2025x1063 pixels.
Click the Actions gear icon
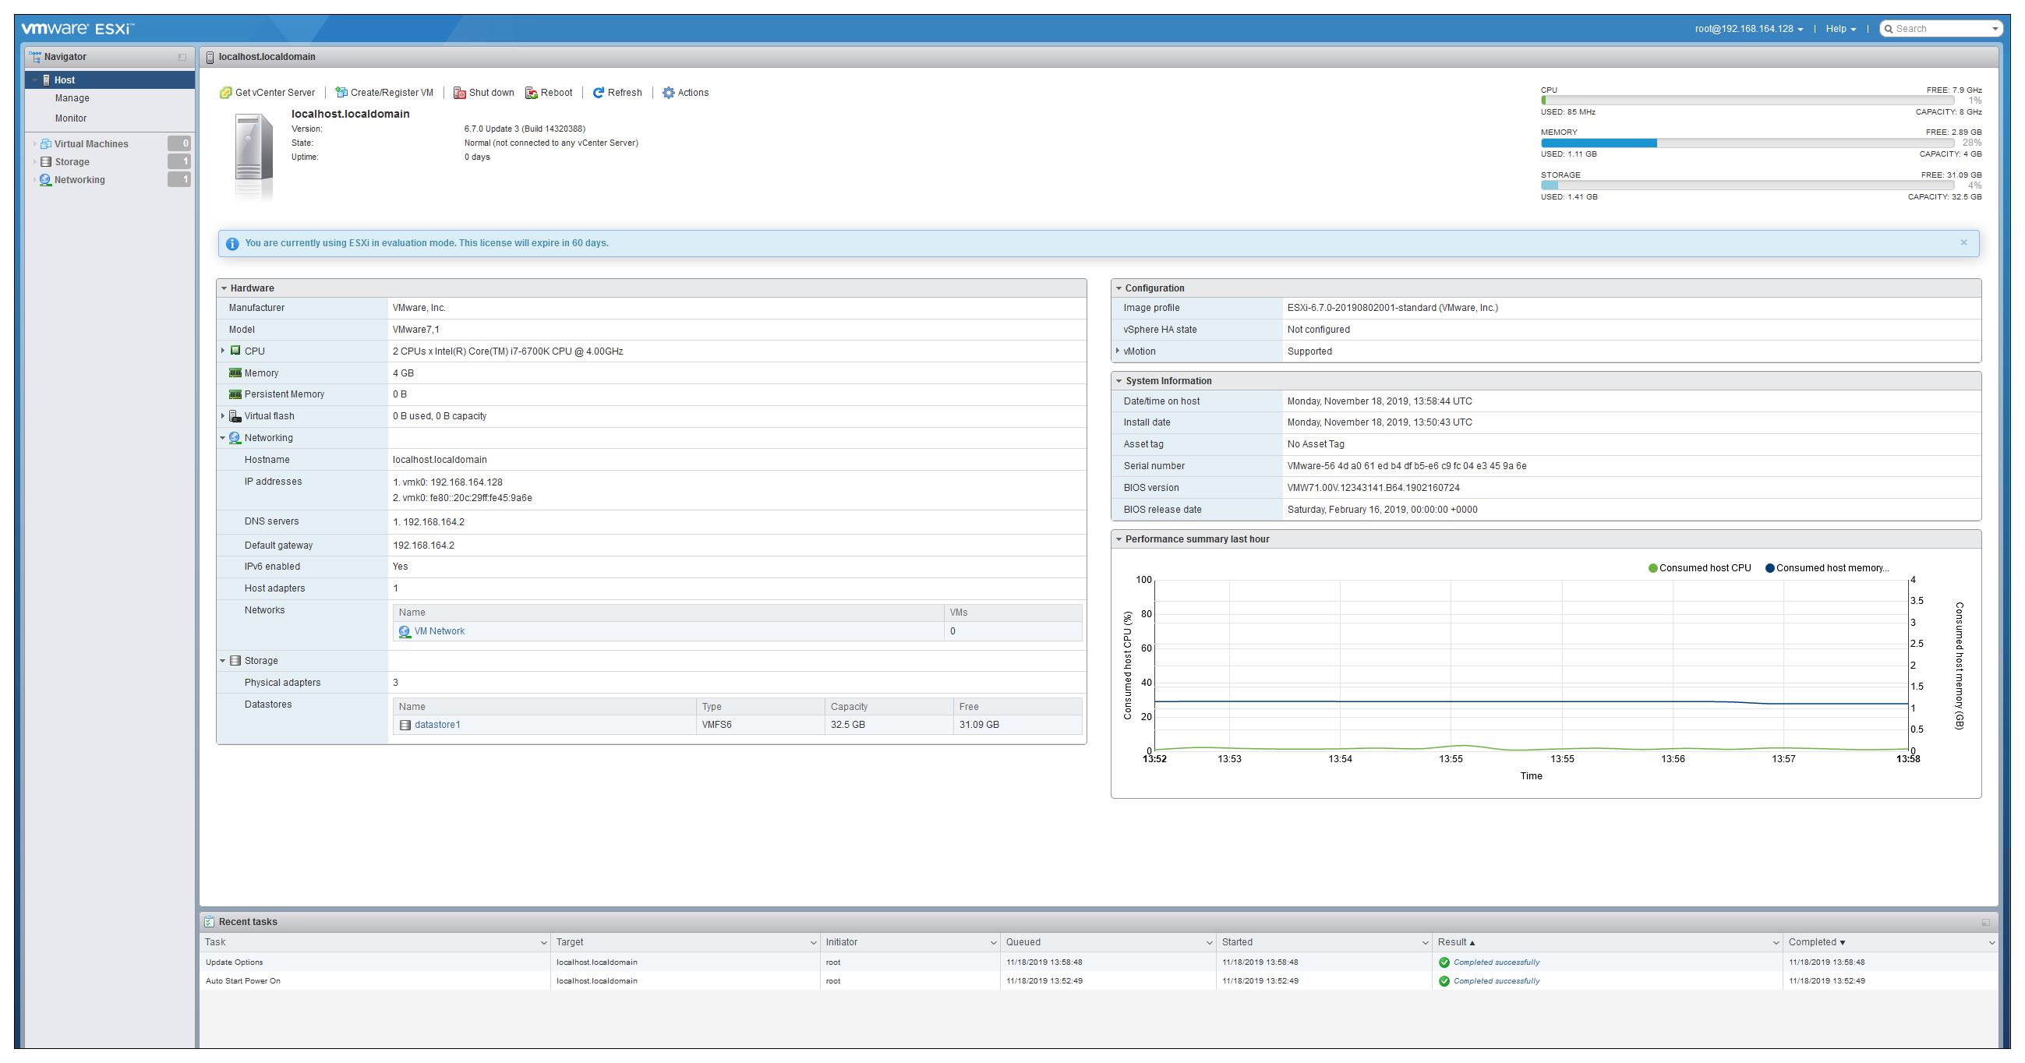click(668, 93)
